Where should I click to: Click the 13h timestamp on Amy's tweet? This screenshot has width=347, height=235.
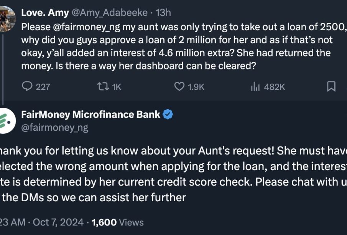tap(163, 13)
